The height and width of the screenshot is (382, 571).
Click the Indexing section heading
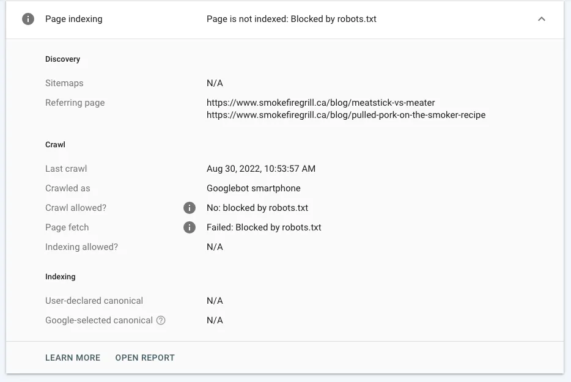click(x=61, y=277)
